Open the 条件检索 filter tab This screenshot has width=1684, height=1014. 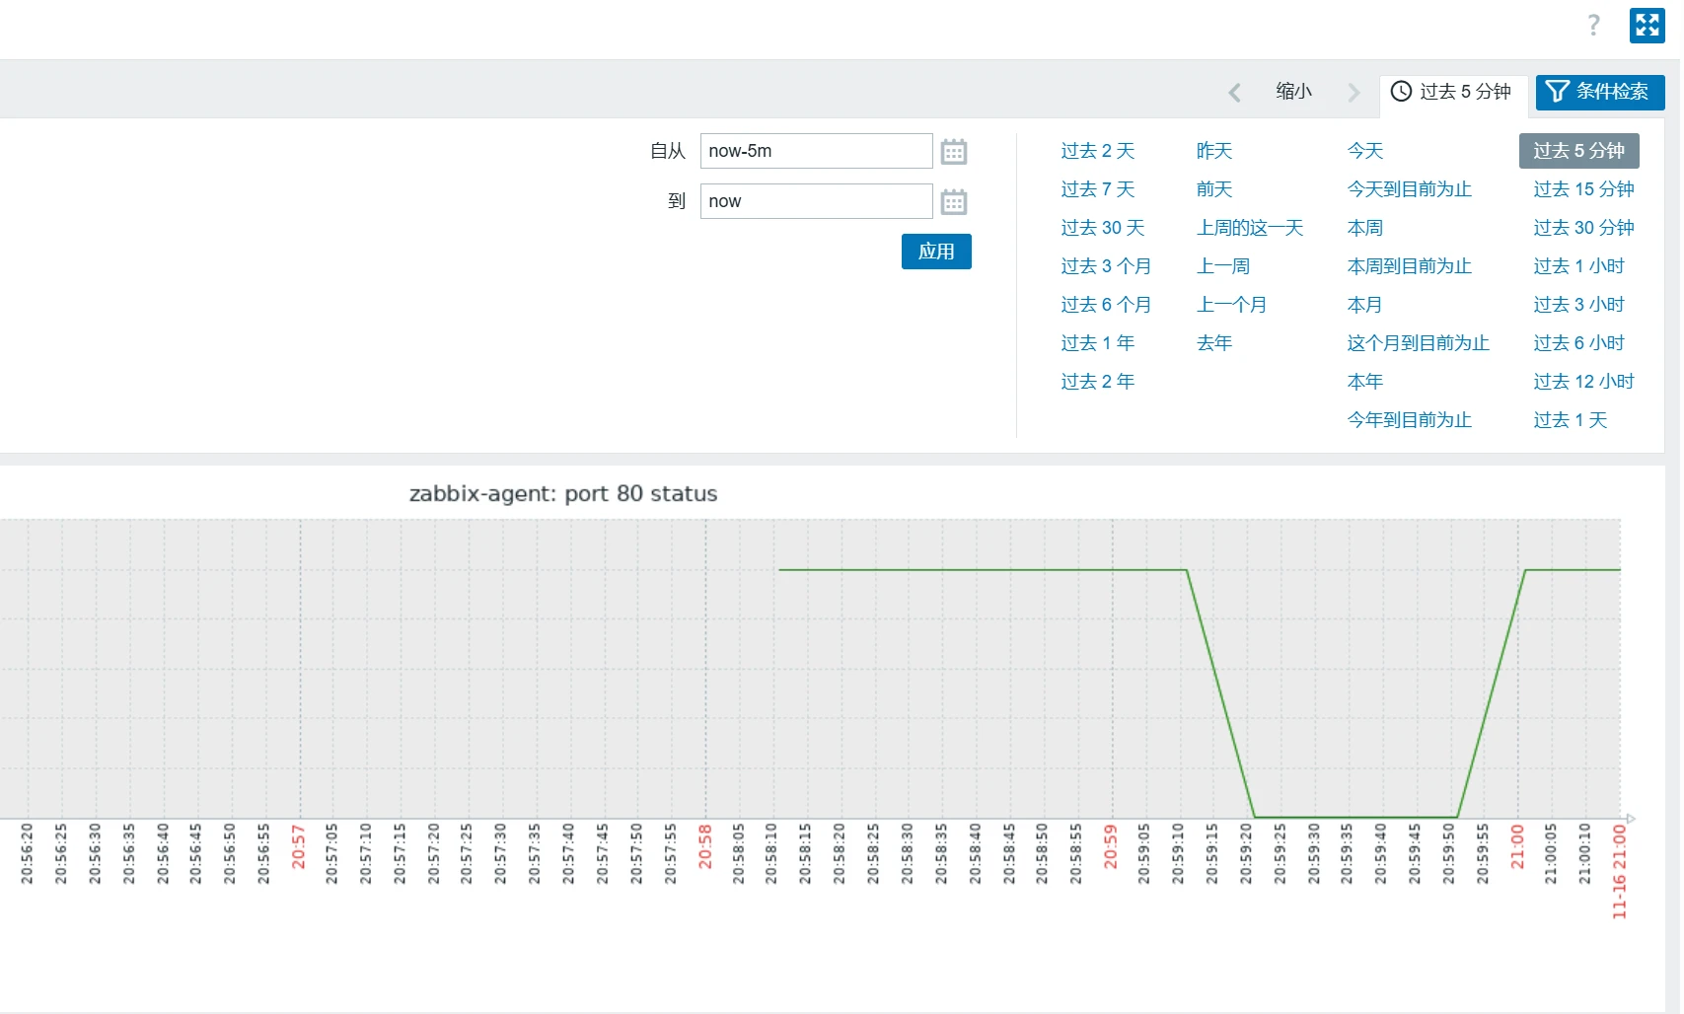coord(1599,92)
